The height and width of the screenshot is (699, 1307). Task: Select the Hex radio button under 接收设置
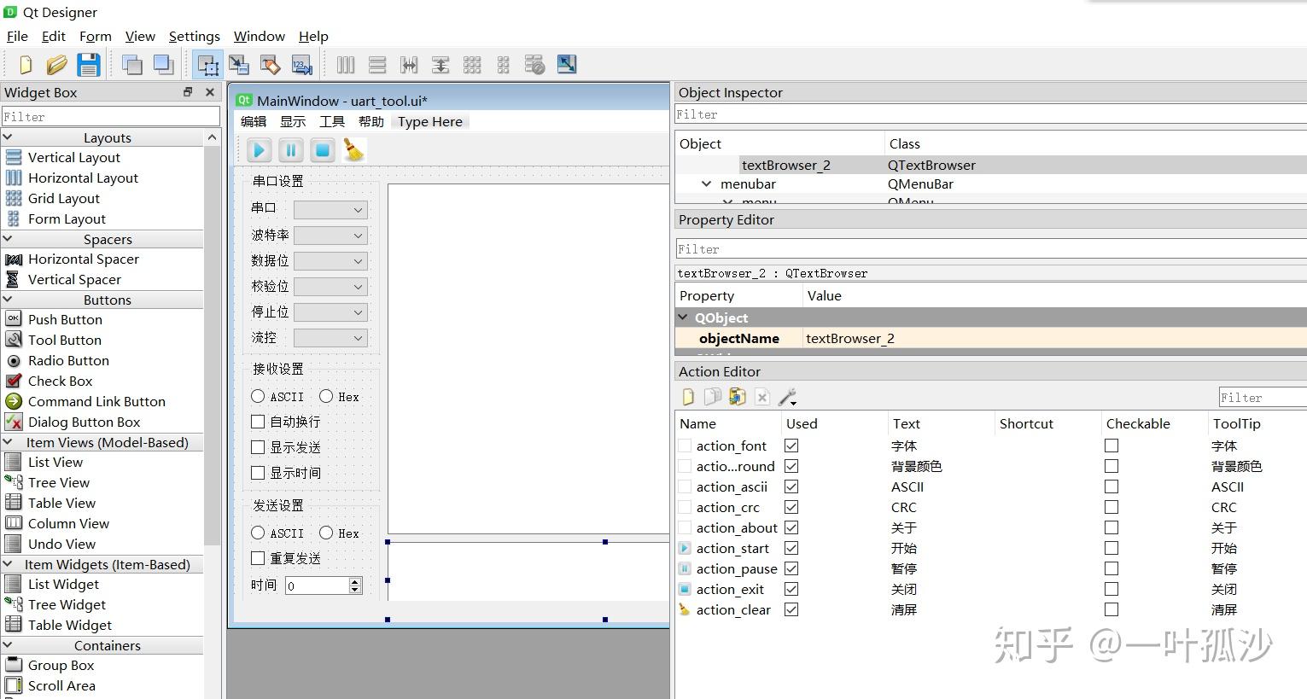[326, 396]
